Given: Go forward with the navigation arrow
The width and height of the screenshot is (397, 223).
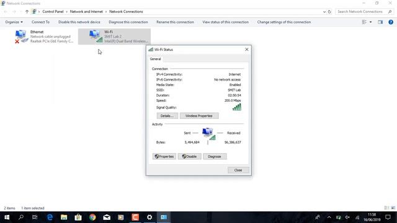Looking at the screenshot, I should (x=14, y=12).
